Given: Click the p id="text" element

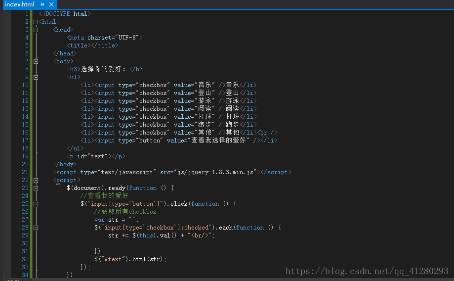Looking at the screenshot, I should click(96, 156).
